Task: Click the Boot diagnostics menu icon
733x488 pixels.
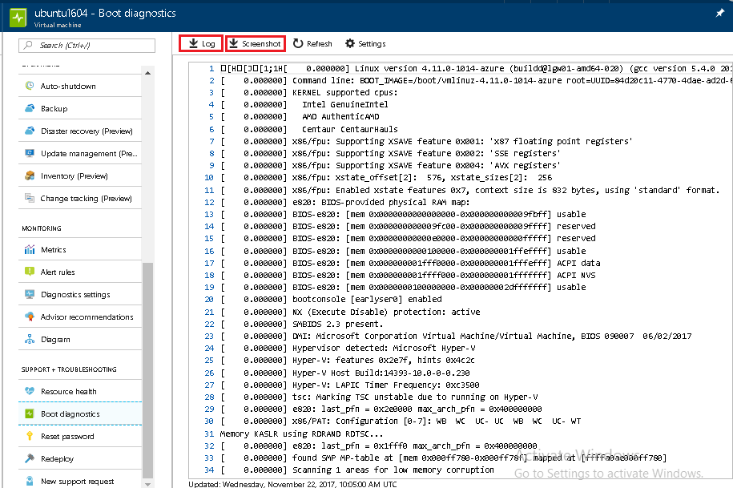Action: point(30,413)
